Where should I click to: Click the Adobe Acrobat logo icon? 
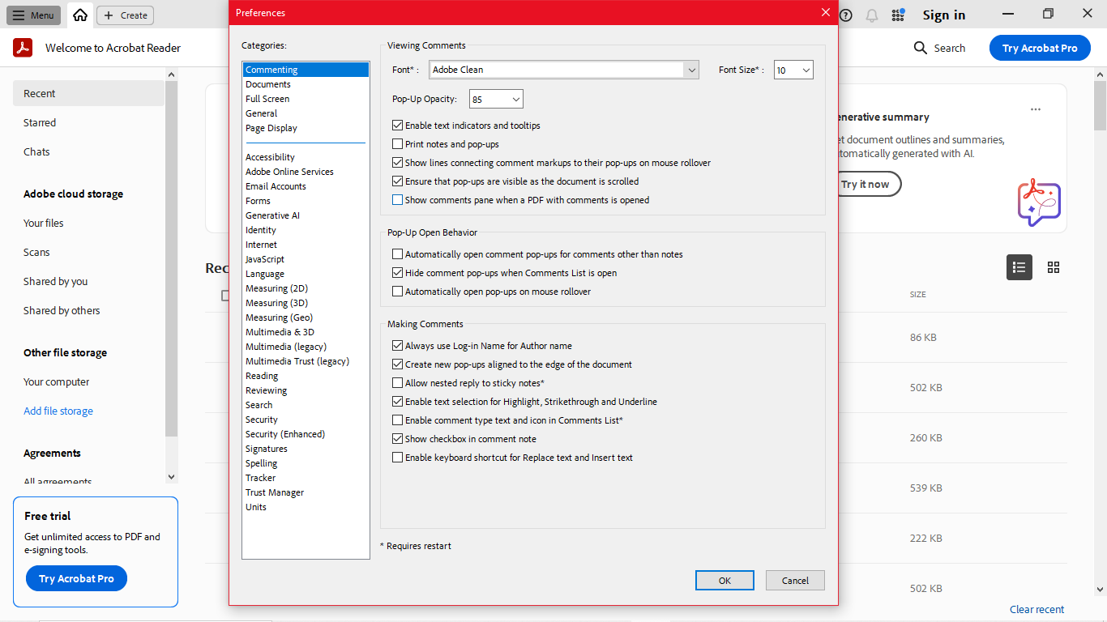[22, 47]
